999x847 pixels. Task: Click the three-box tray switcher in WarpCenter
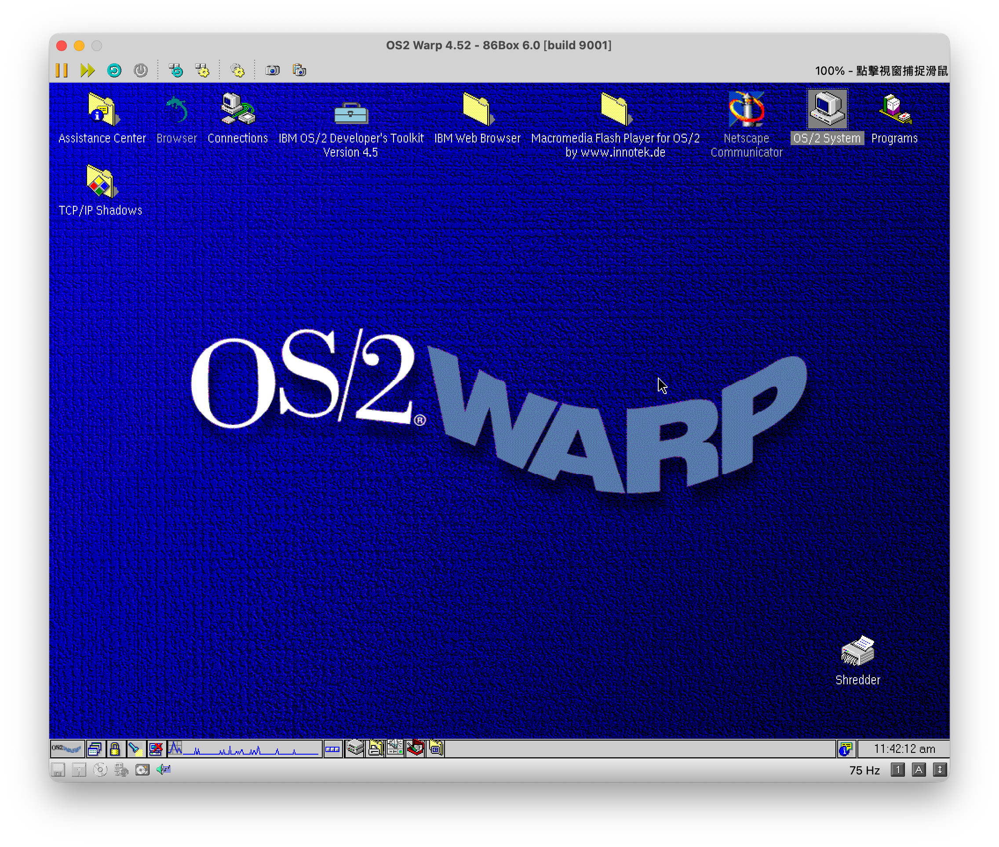[x=332, y=748]
